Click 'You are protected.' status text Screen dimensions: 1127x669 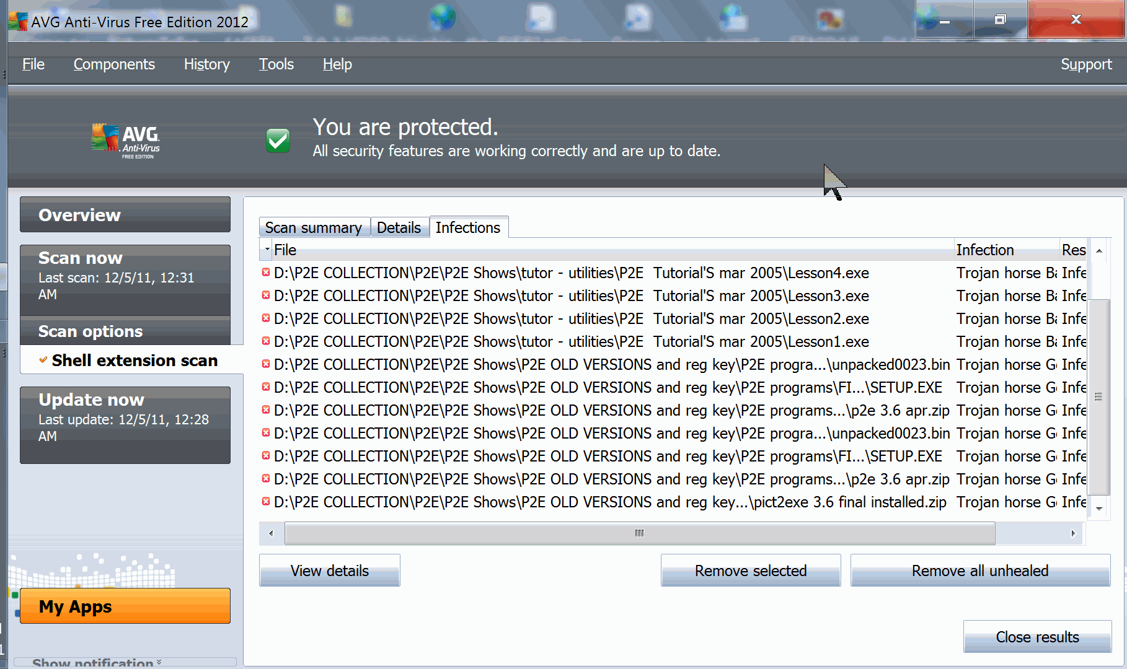point(405,127)
